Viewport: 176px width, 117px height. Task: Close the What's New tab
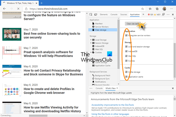point(117,88)
